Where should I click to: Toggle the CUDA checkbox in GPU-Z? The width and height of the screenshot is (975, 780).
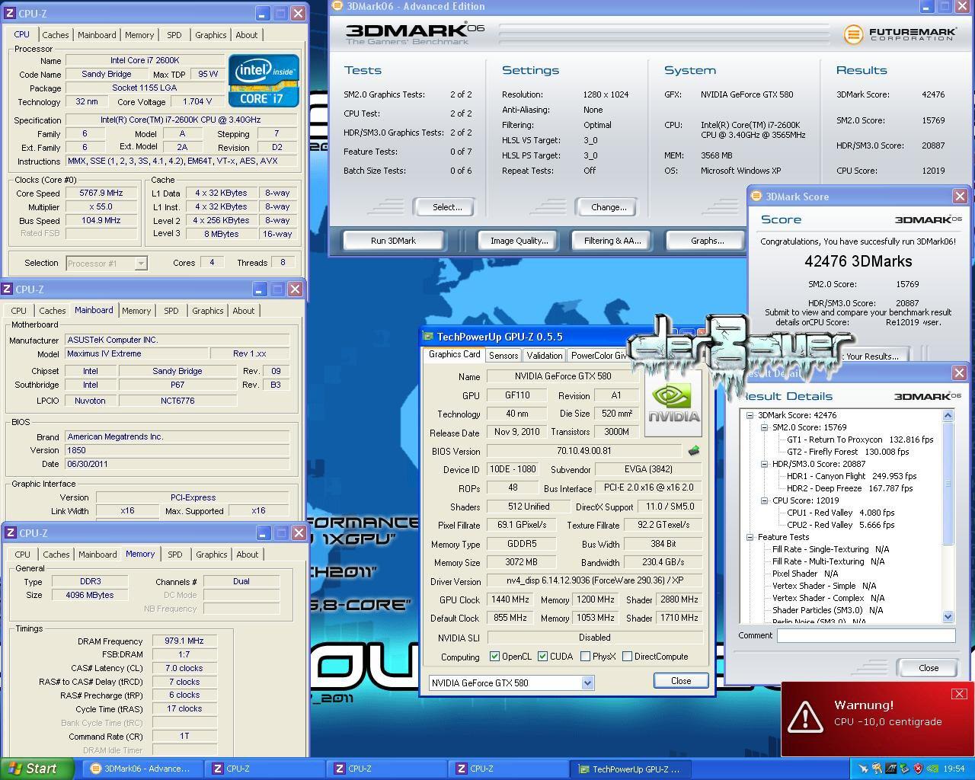pos(543,656)
